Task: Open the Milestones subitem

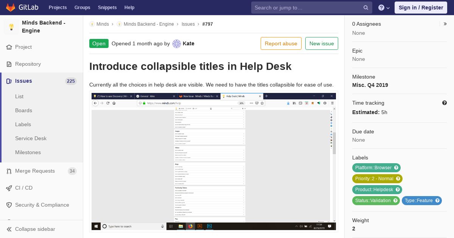Action: point(28,153)
